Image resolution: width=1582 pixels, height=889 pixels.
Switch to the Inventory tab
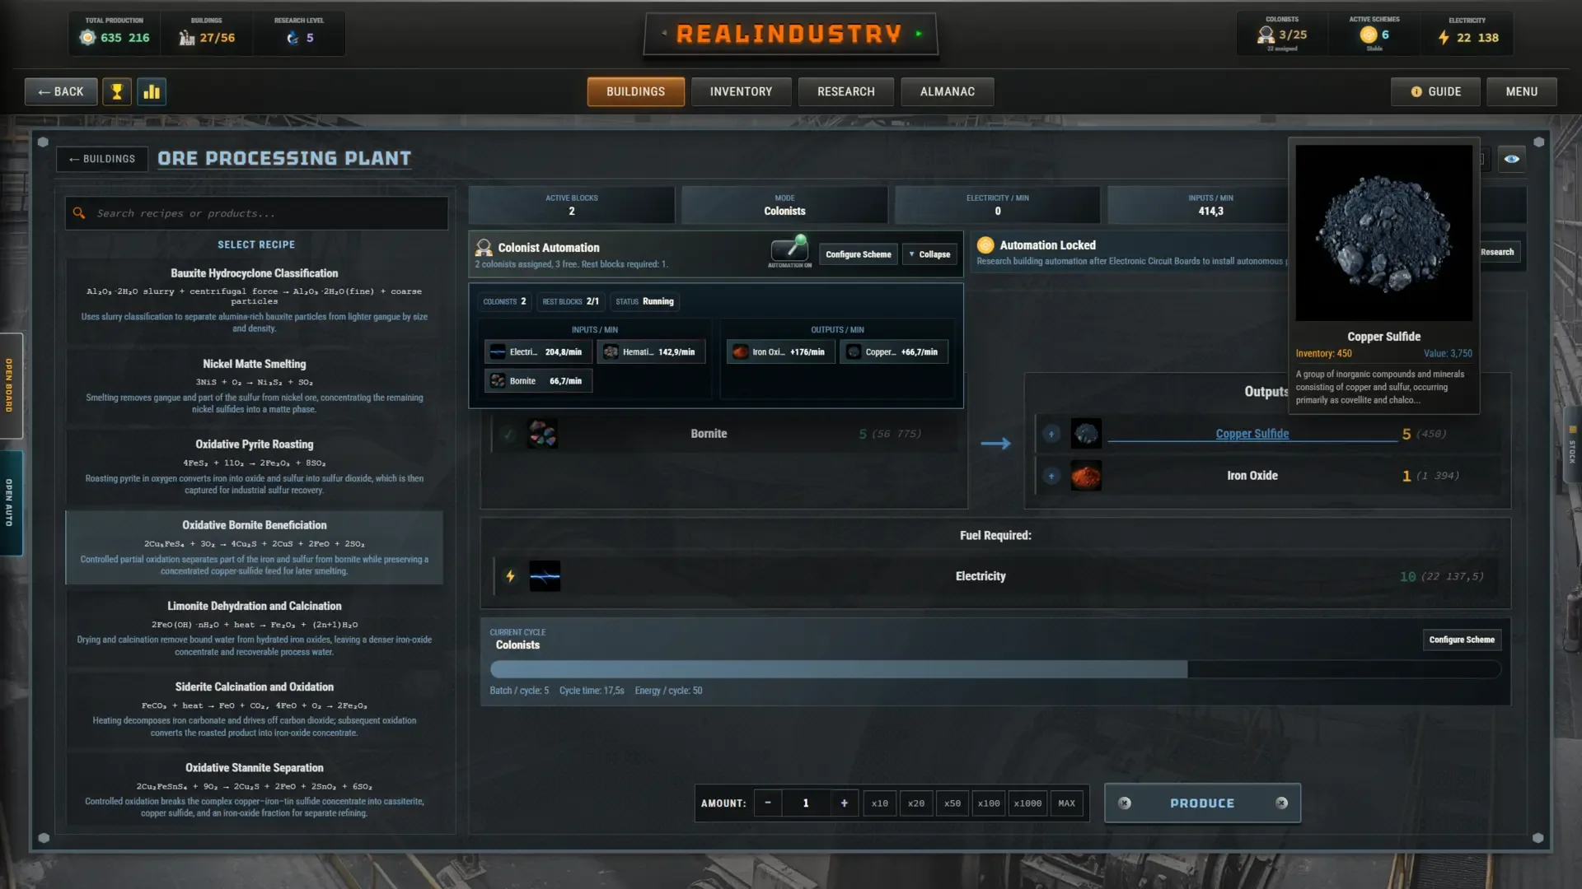[x=741, y=91]
